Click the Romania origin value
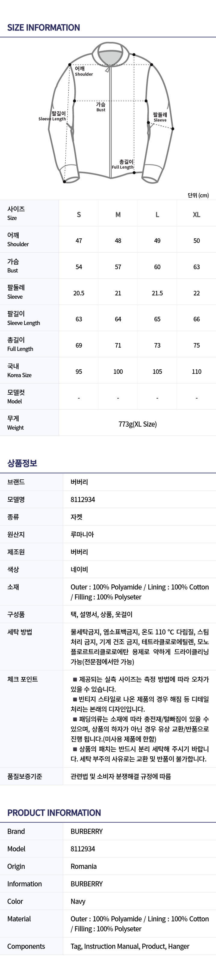Screen dimensions: 216x975 tap(83, 866)
